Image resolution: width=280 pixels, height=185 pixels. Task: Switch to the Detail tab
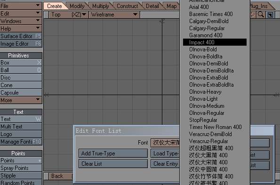click(152, 6)
